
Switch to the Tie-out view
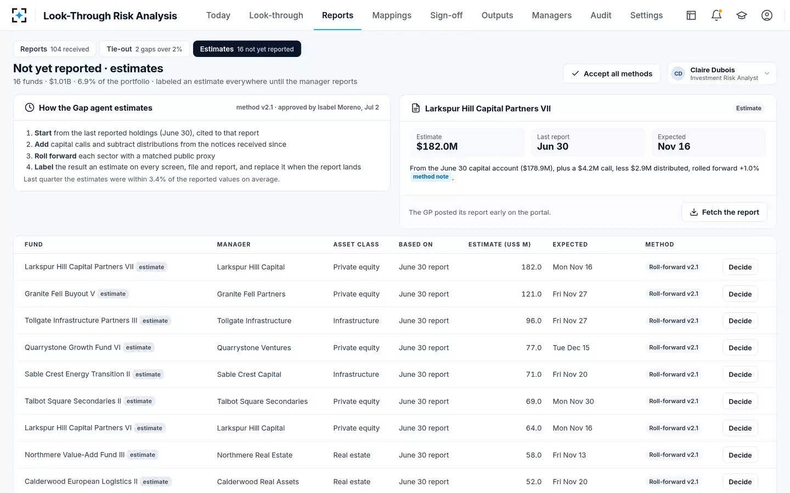point(144,49)
